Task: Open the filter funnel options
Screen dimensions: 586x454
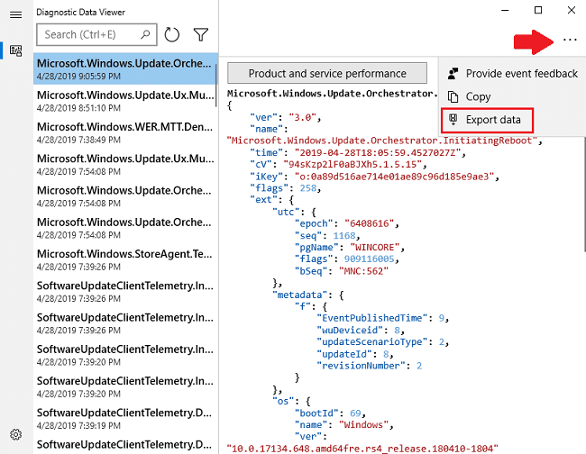Action: pos(201,35)
